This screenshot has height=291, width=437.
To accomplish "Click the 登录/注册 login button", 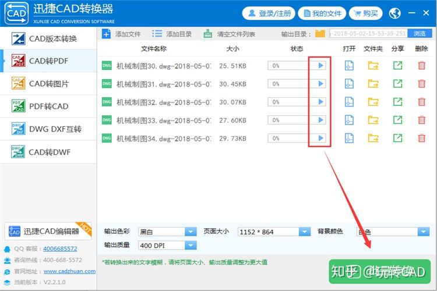I will pyautogui.click(x=269, y=13).
